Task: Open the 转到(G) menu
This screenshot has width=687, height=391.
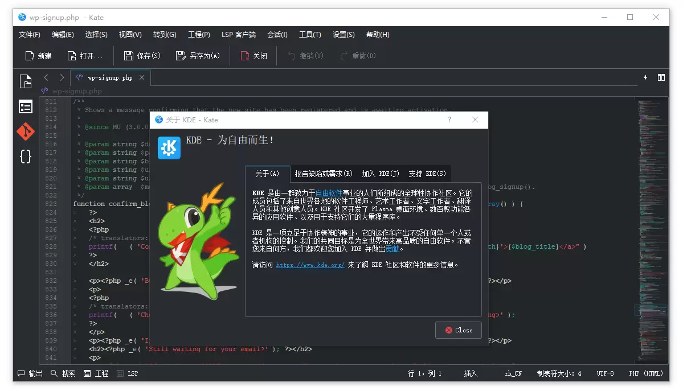Action: [x=164, y=35]
